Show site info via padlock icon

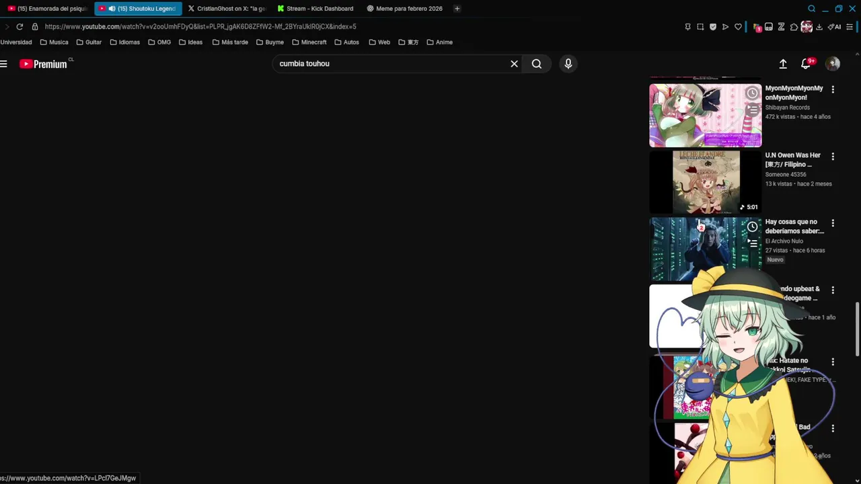tap(35, 27)
